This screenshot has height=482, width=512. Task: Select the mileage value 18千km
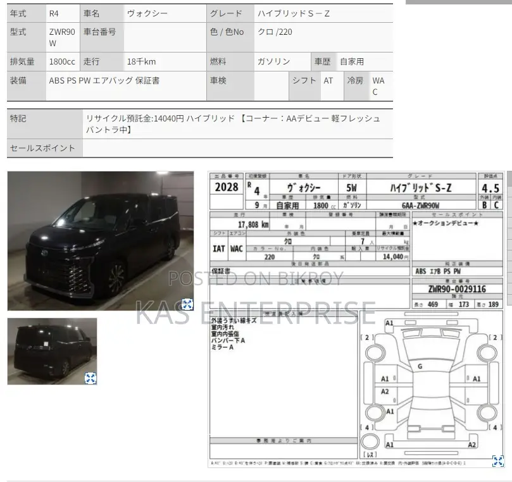tap(141, 62)
